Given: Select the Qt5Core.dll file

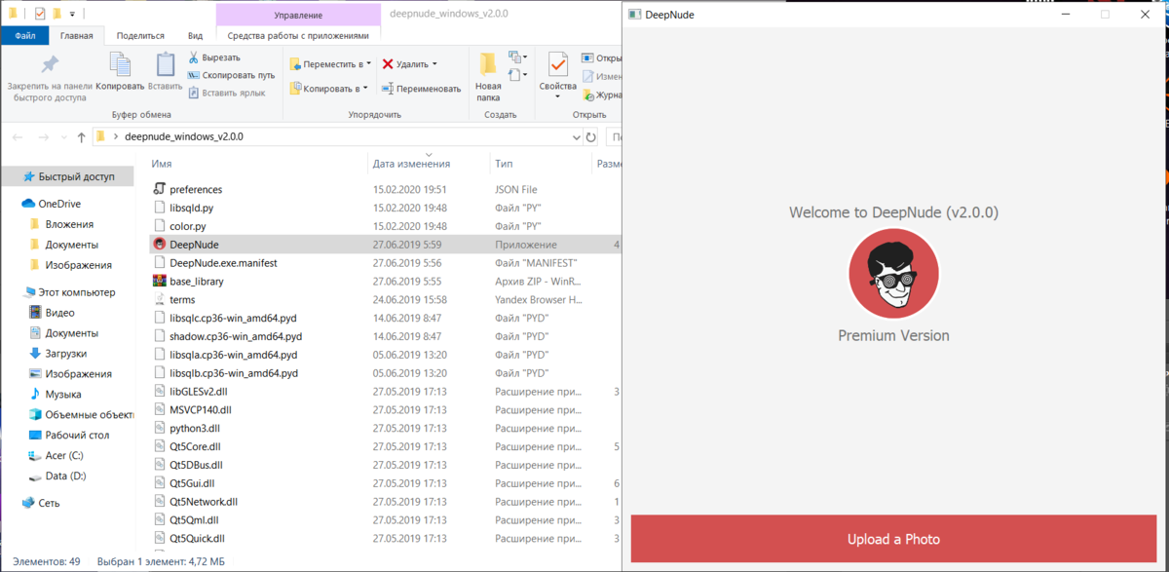Looking at the screenshot, I should 196,446.
